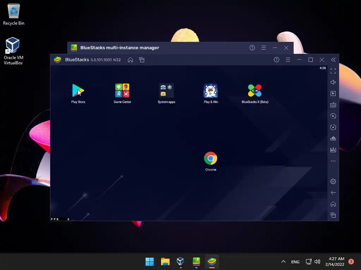Click the sidebar Android home button

[x=333, y=204]
